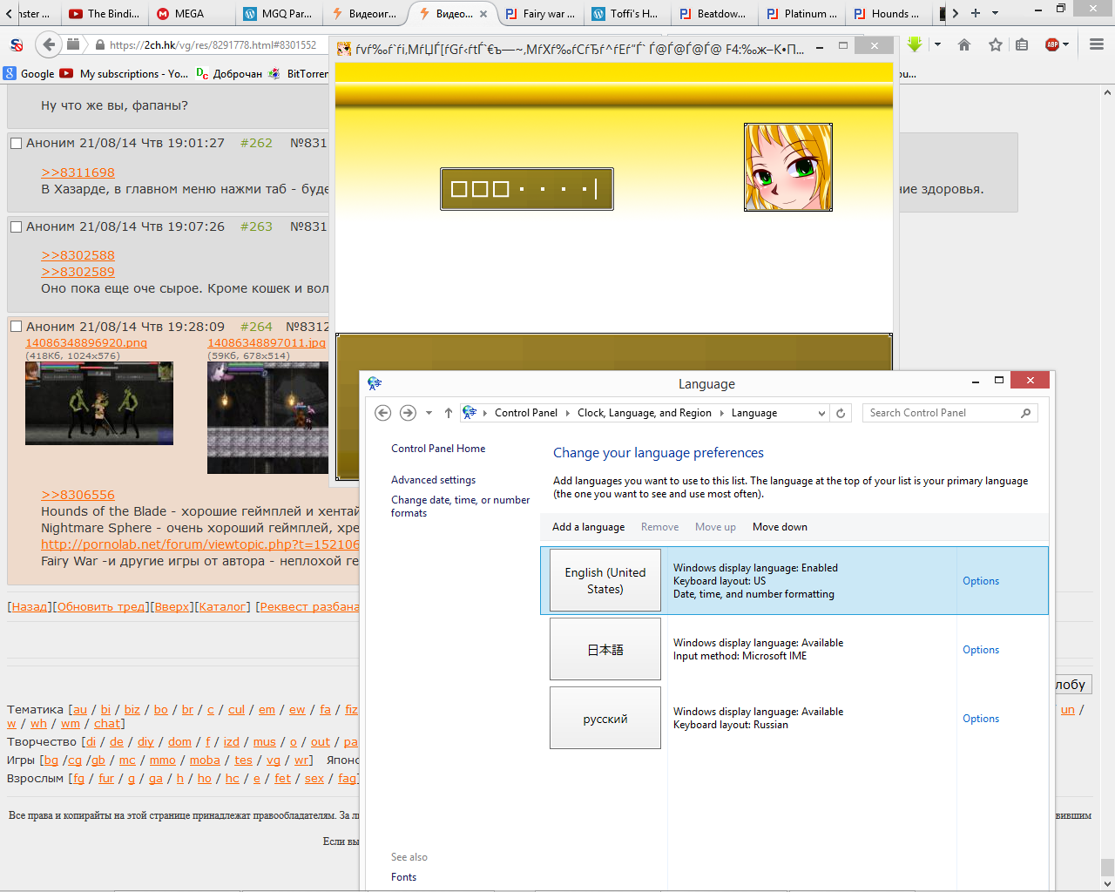Refresh the Language control panel view

click(x=841, y=413)
